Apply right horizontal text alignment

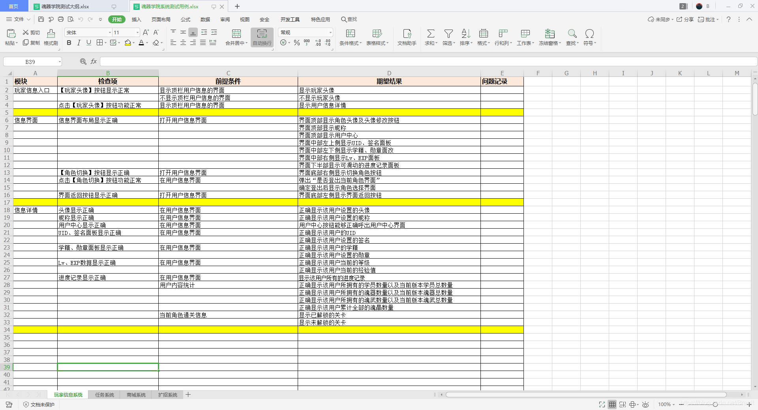(x=193, y=43)
